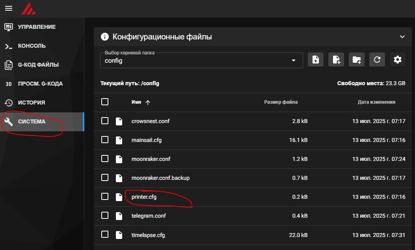Click the Mainsail logo icon

[x=28, y=8]
